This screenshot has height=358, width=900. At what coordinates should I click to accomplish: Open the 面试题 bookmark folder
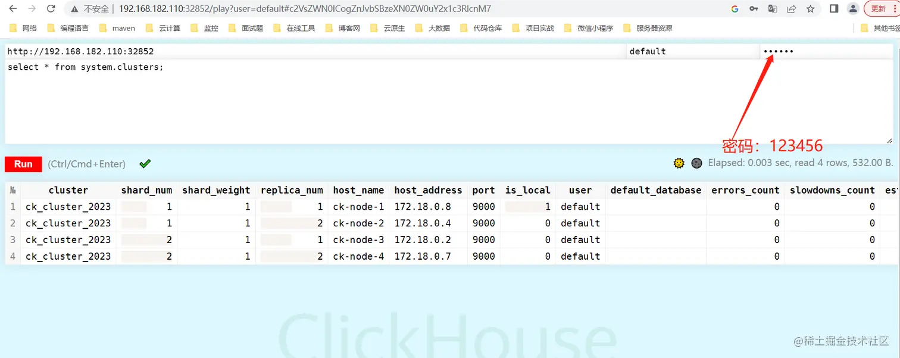coord(246,28)
